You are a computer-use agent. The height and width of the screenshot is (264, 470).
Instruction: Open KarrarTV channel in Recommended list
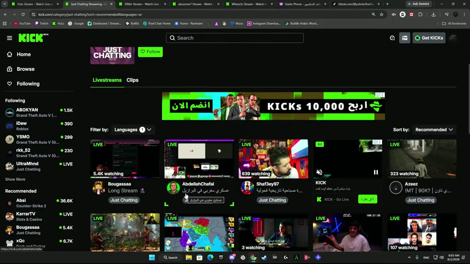39,216
